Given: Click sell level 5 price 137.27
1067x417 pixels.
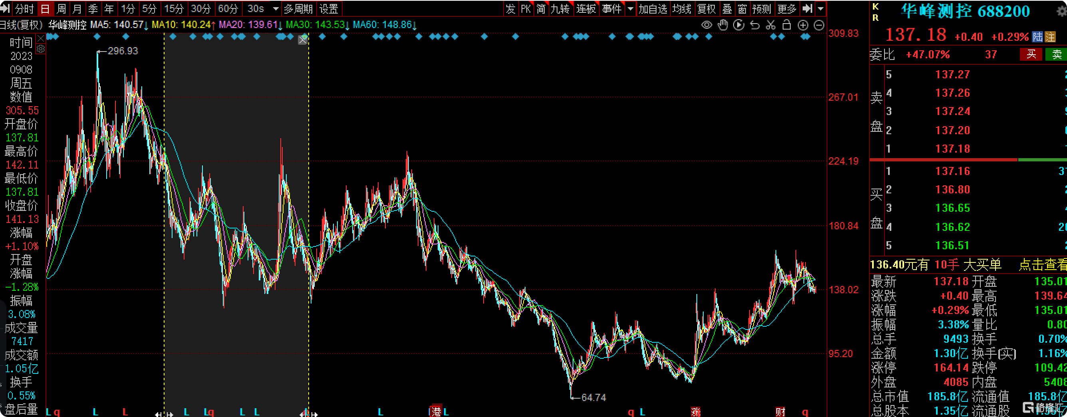Looking at the screenshot, I should (x=953, y=75).
